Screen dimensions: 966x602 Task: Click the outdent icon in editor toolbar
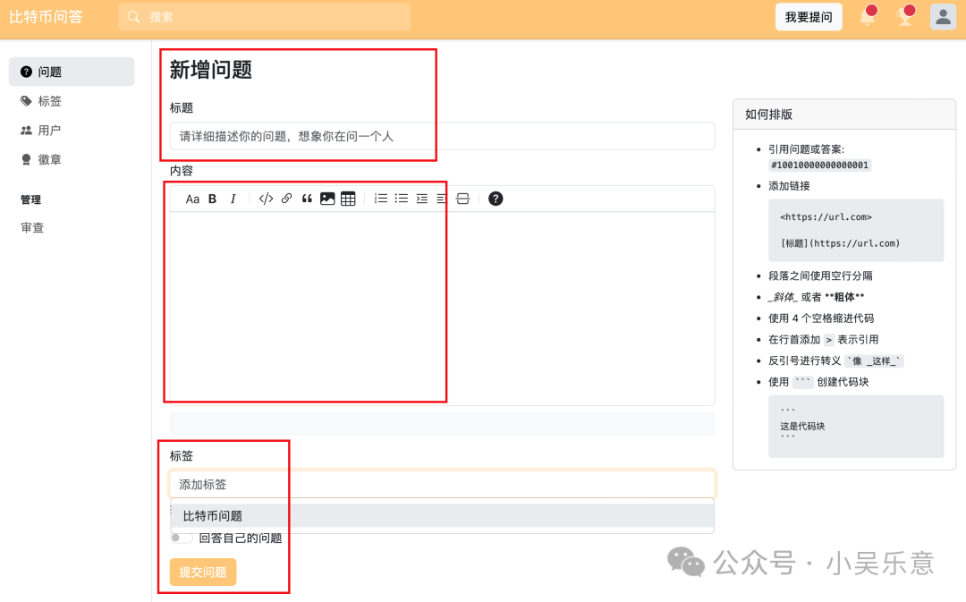(x=441, y=199)
